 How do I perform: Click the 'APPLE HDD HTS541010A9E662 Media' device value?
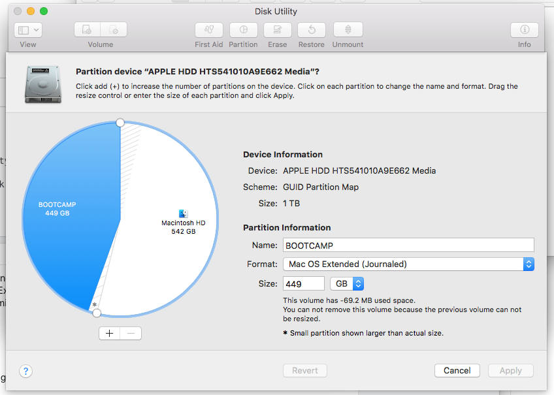pos(359,171)
